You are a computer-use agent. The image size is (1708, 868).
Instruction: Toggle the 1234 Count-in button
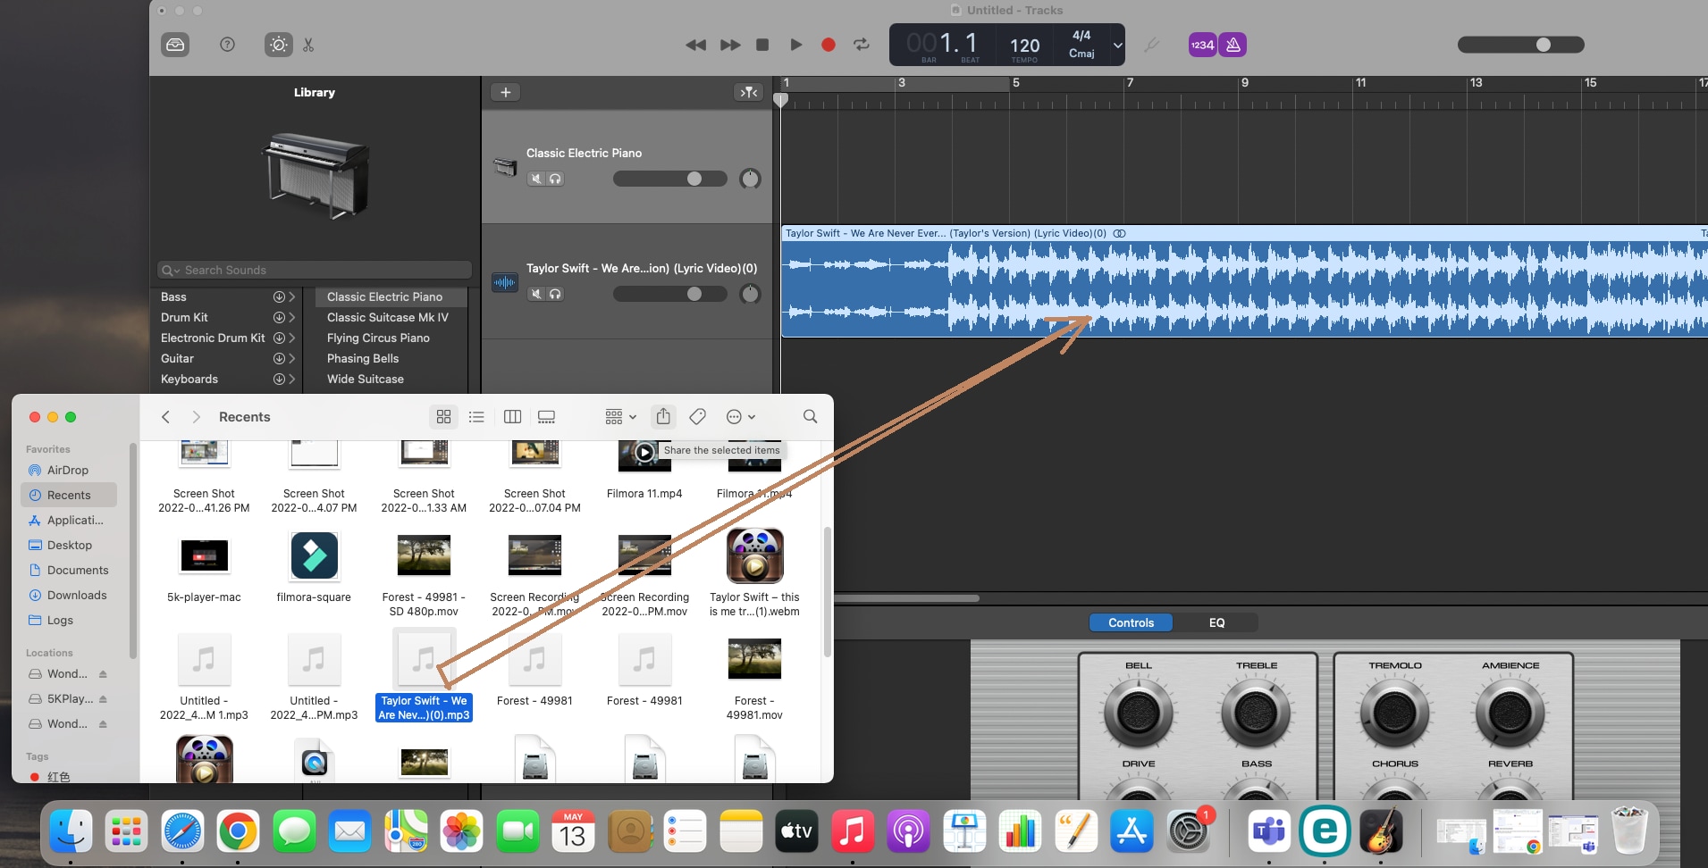[x=1202, y=45]
